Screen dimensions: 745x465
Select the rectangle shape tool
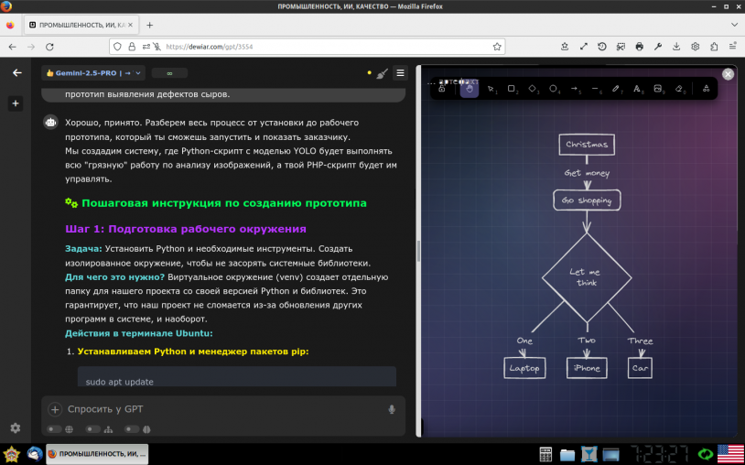pyautogui.click(x=512, y=89)
